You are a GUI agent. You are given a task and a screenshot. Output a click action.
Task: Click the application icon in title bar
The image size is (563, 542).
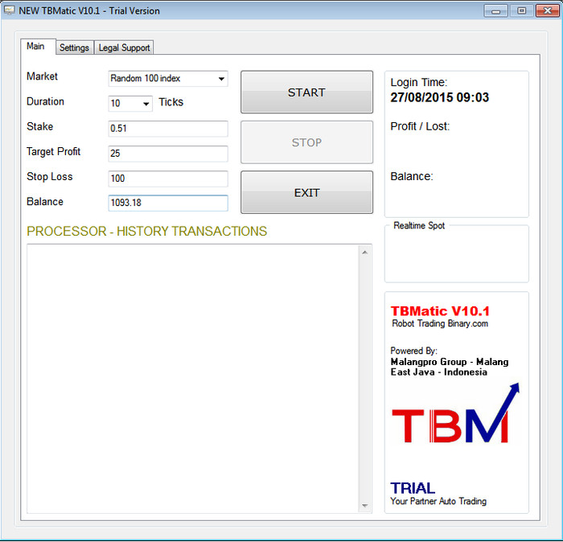click(9, 10)
